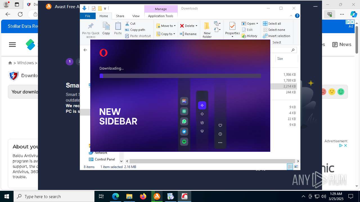
Task: Collapse the ribbon with the chevron
Action: click(291, 16)
